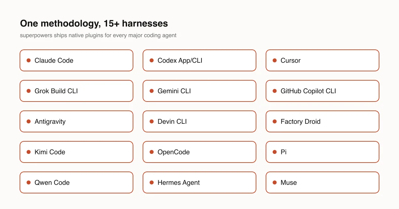
Task: Click the Claude Code card
Action: click(76, 60)
